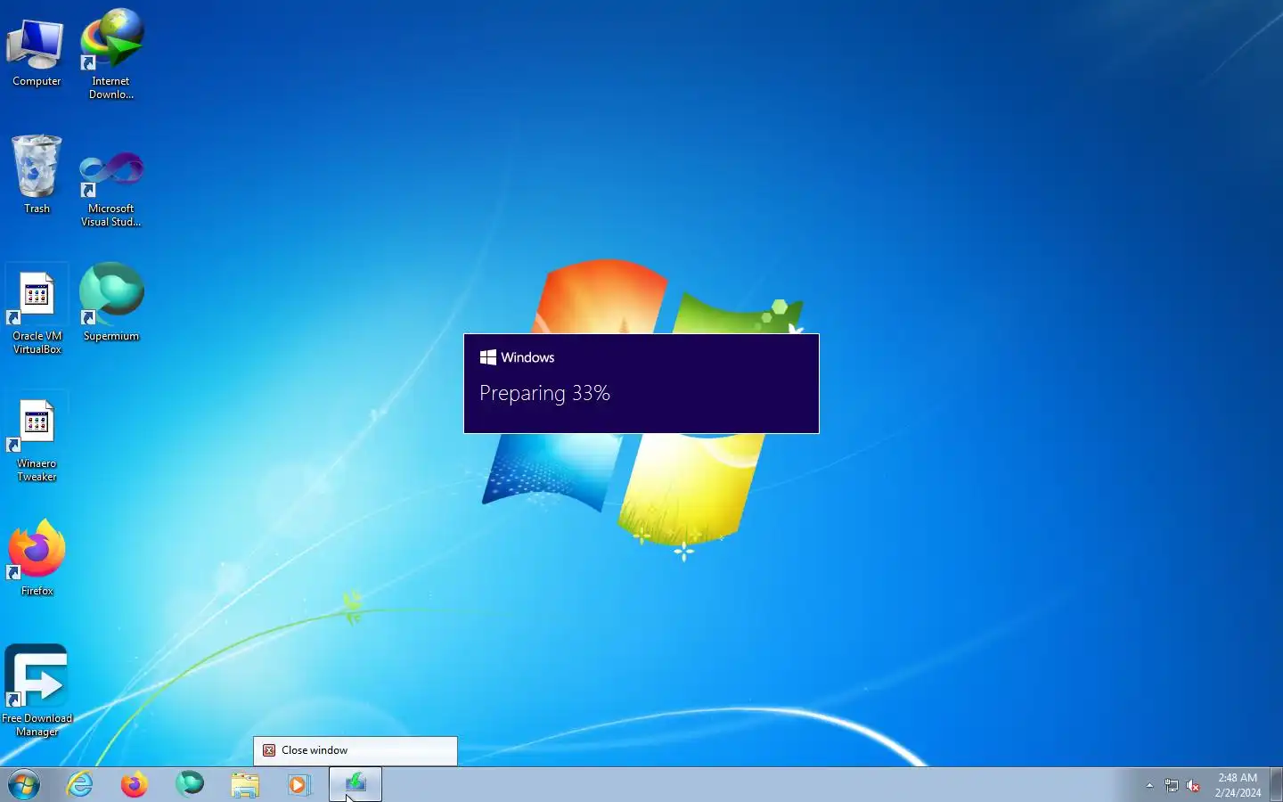Click the Windows logo in dialog

point(488,357)
